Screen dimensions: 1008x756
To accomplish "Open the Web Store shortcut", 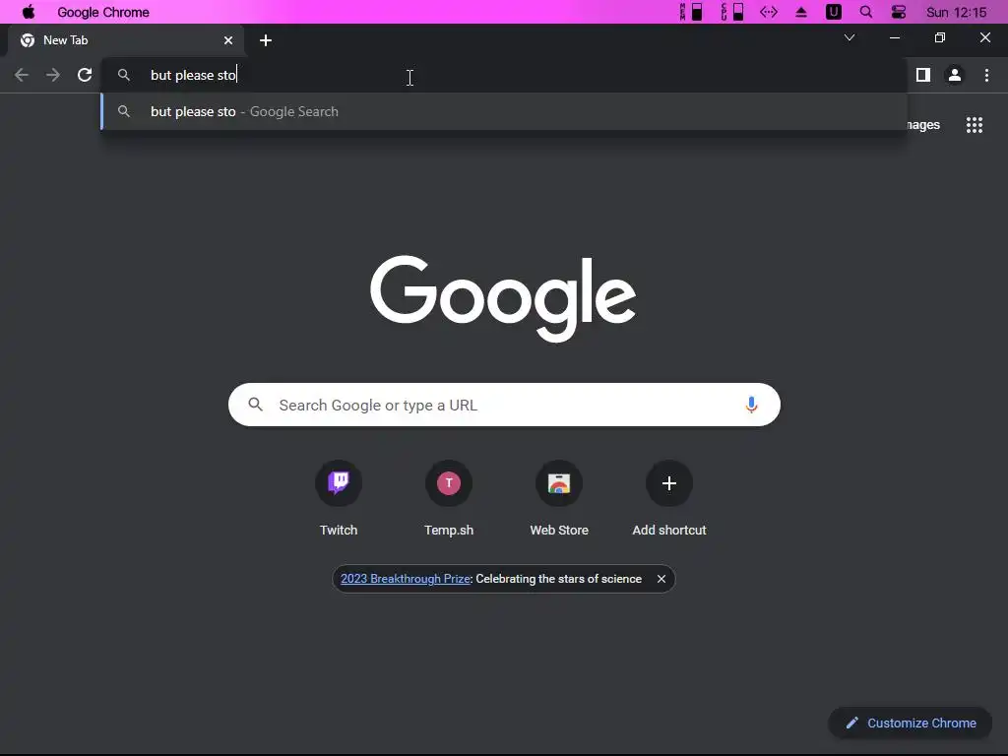I will (559, 498).
